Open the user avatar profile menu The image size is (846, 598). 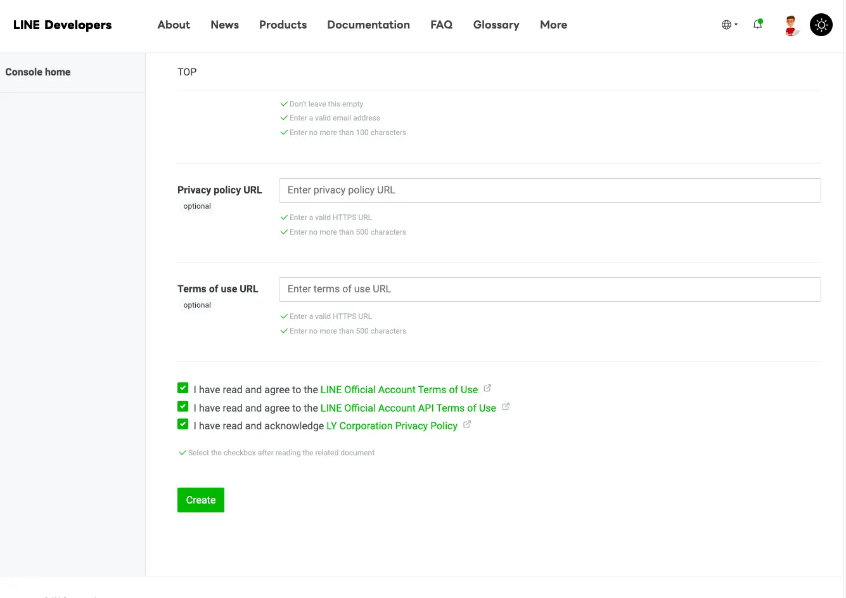(791, 25)
